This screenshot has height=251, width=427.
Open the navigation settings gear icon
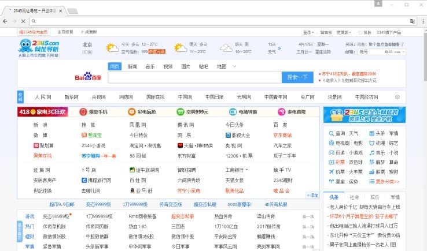[397, 97]
